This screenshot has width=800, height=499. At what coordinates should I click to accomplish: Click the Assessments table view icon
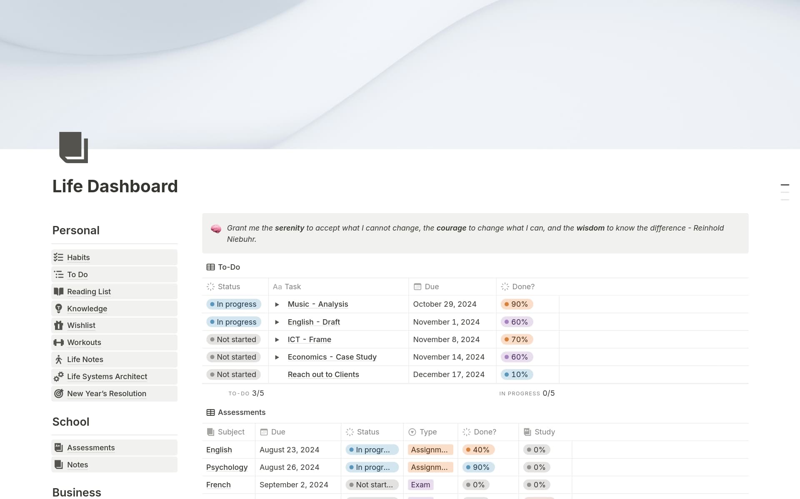tap(210, 412)
